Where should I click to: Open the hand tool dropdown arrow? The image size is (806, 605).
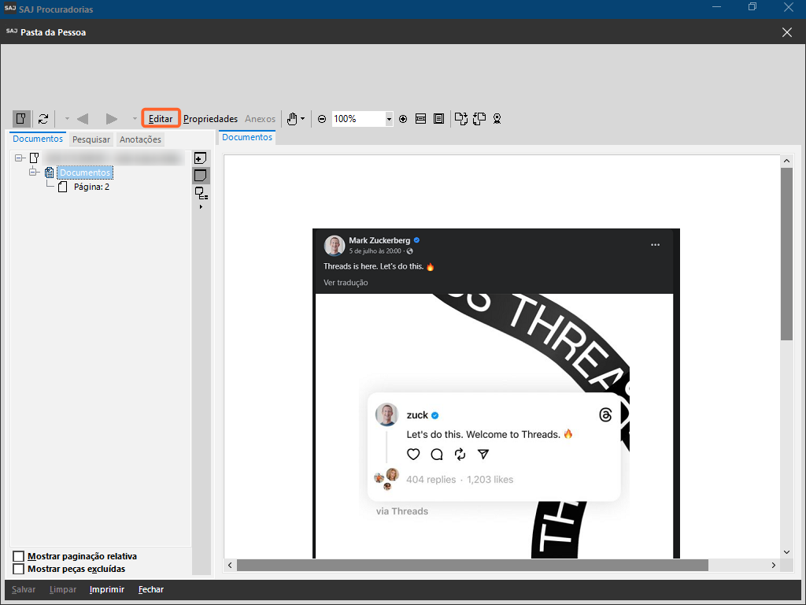click(x=303, y=119)
